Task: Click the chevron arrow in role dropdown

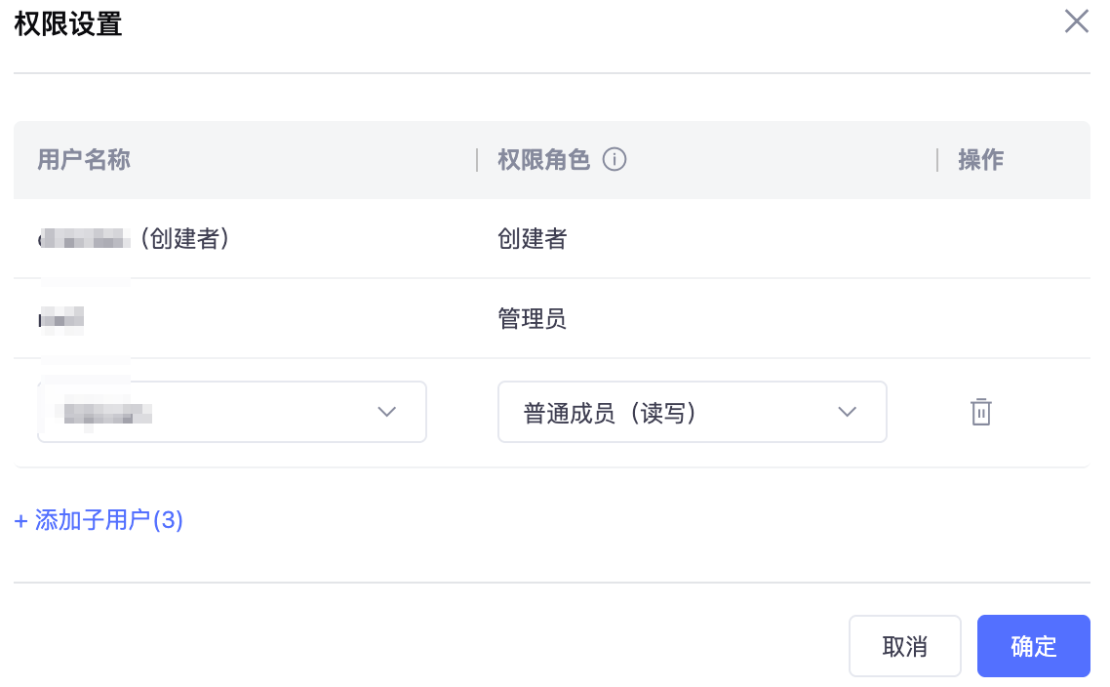Action: pos(848,412)
